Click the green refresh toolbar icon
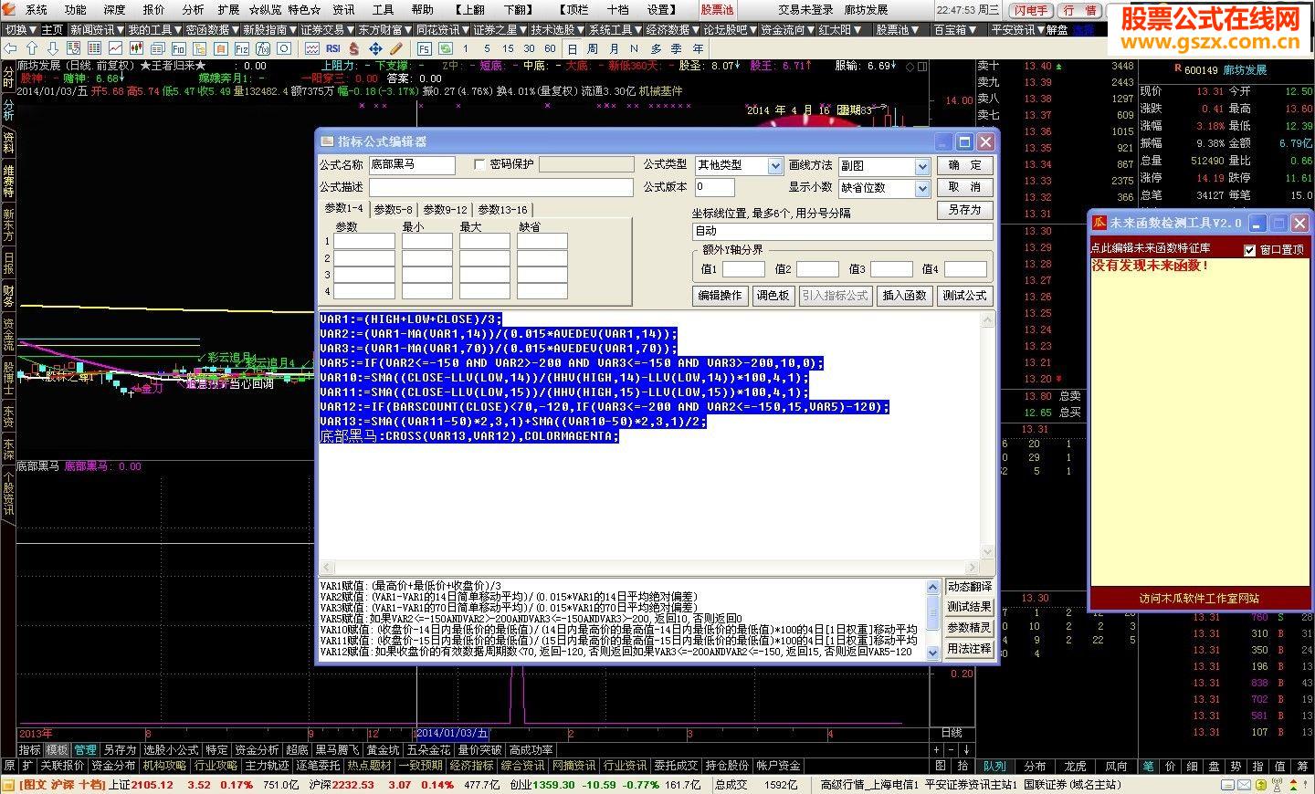The width and height of the screenshot is (1315, 794). click(x=446, y=48)
